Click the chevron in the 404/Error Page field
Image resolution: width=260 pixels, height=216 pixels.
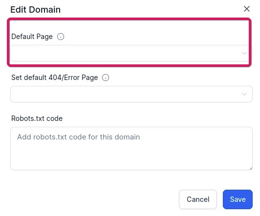(x=244, y=94)
